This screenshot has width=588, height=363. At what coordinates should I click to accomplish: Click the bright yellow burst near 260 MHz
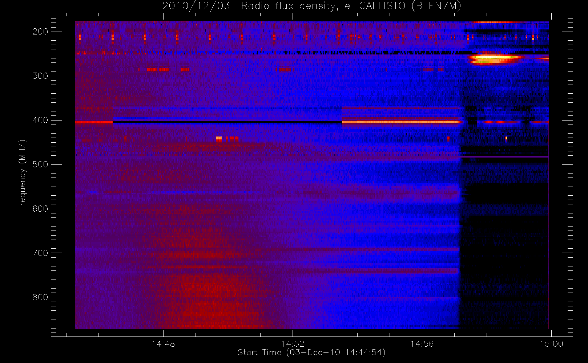point(495,59)
